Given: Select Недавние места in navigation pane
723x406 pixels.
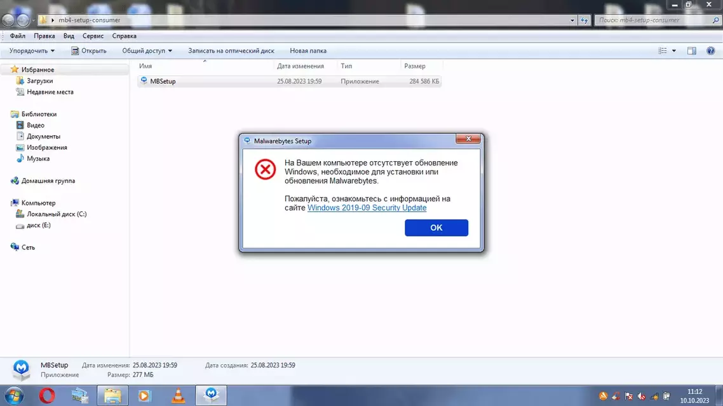Looking at the screenshot, I should tap(50, 91).
